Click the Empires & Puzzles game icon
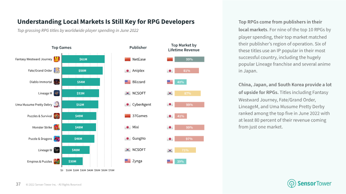The height and width of the screenshot is (194, 346). click(x=57, y=161)
